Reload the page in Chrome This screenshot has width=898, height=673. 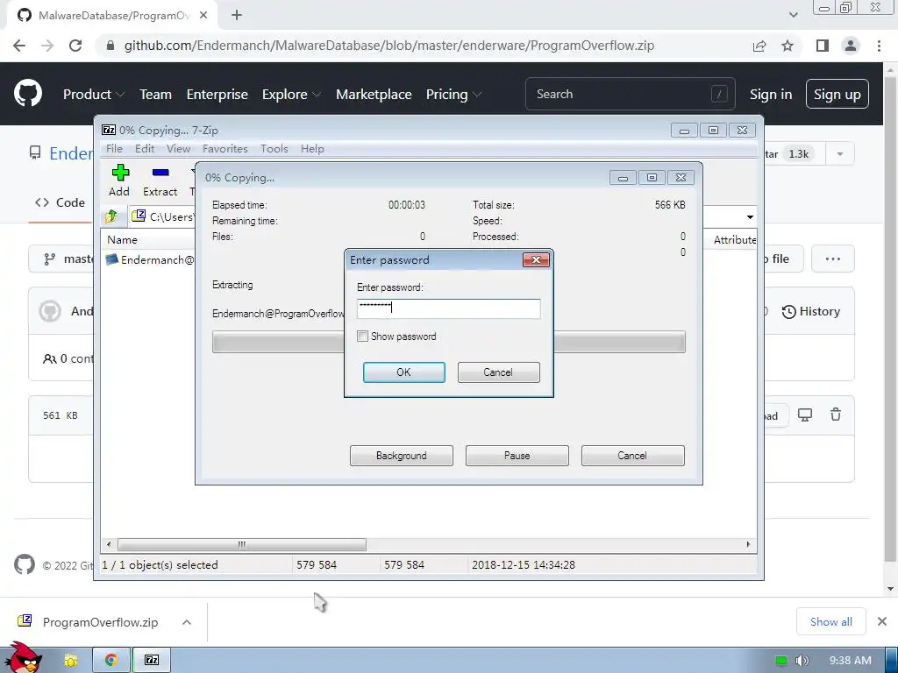75,46
